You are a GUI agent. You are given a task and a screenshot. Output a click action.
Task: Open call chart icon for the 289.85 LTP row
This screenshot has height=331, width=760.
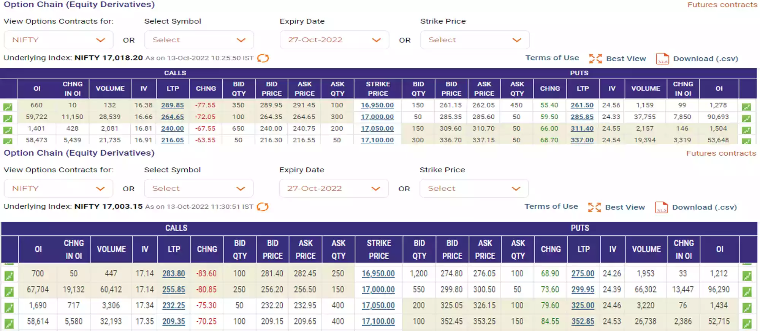pos(8,107)
